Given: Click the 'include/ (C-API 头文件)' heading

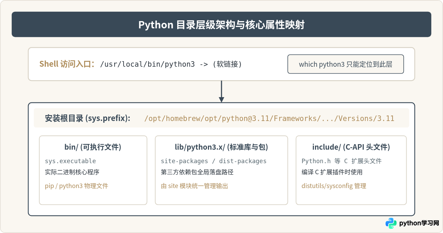Looking at the screenshot, I should (x=351, y=147).
